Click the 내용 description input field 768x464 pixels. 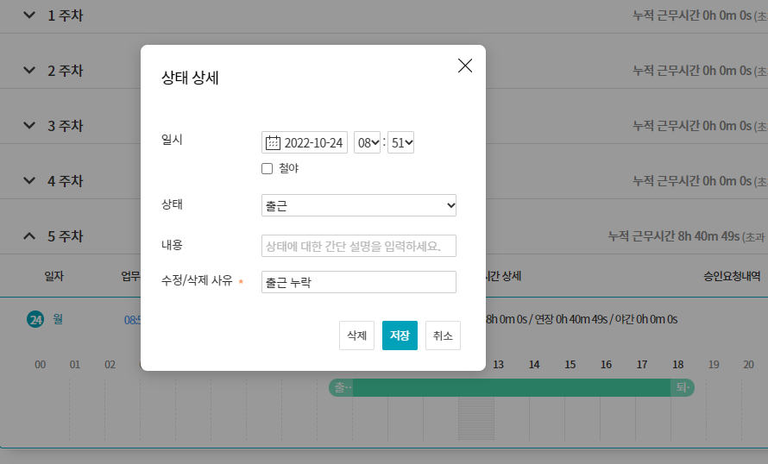359,246
